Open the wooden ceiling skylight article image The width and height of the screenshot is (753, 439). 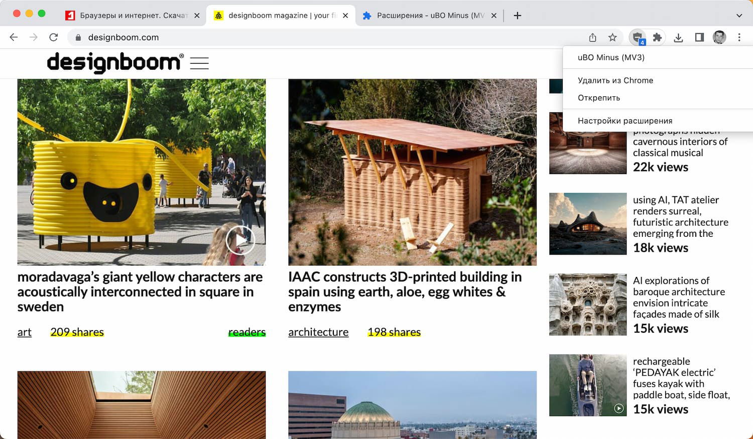[142, 405]
